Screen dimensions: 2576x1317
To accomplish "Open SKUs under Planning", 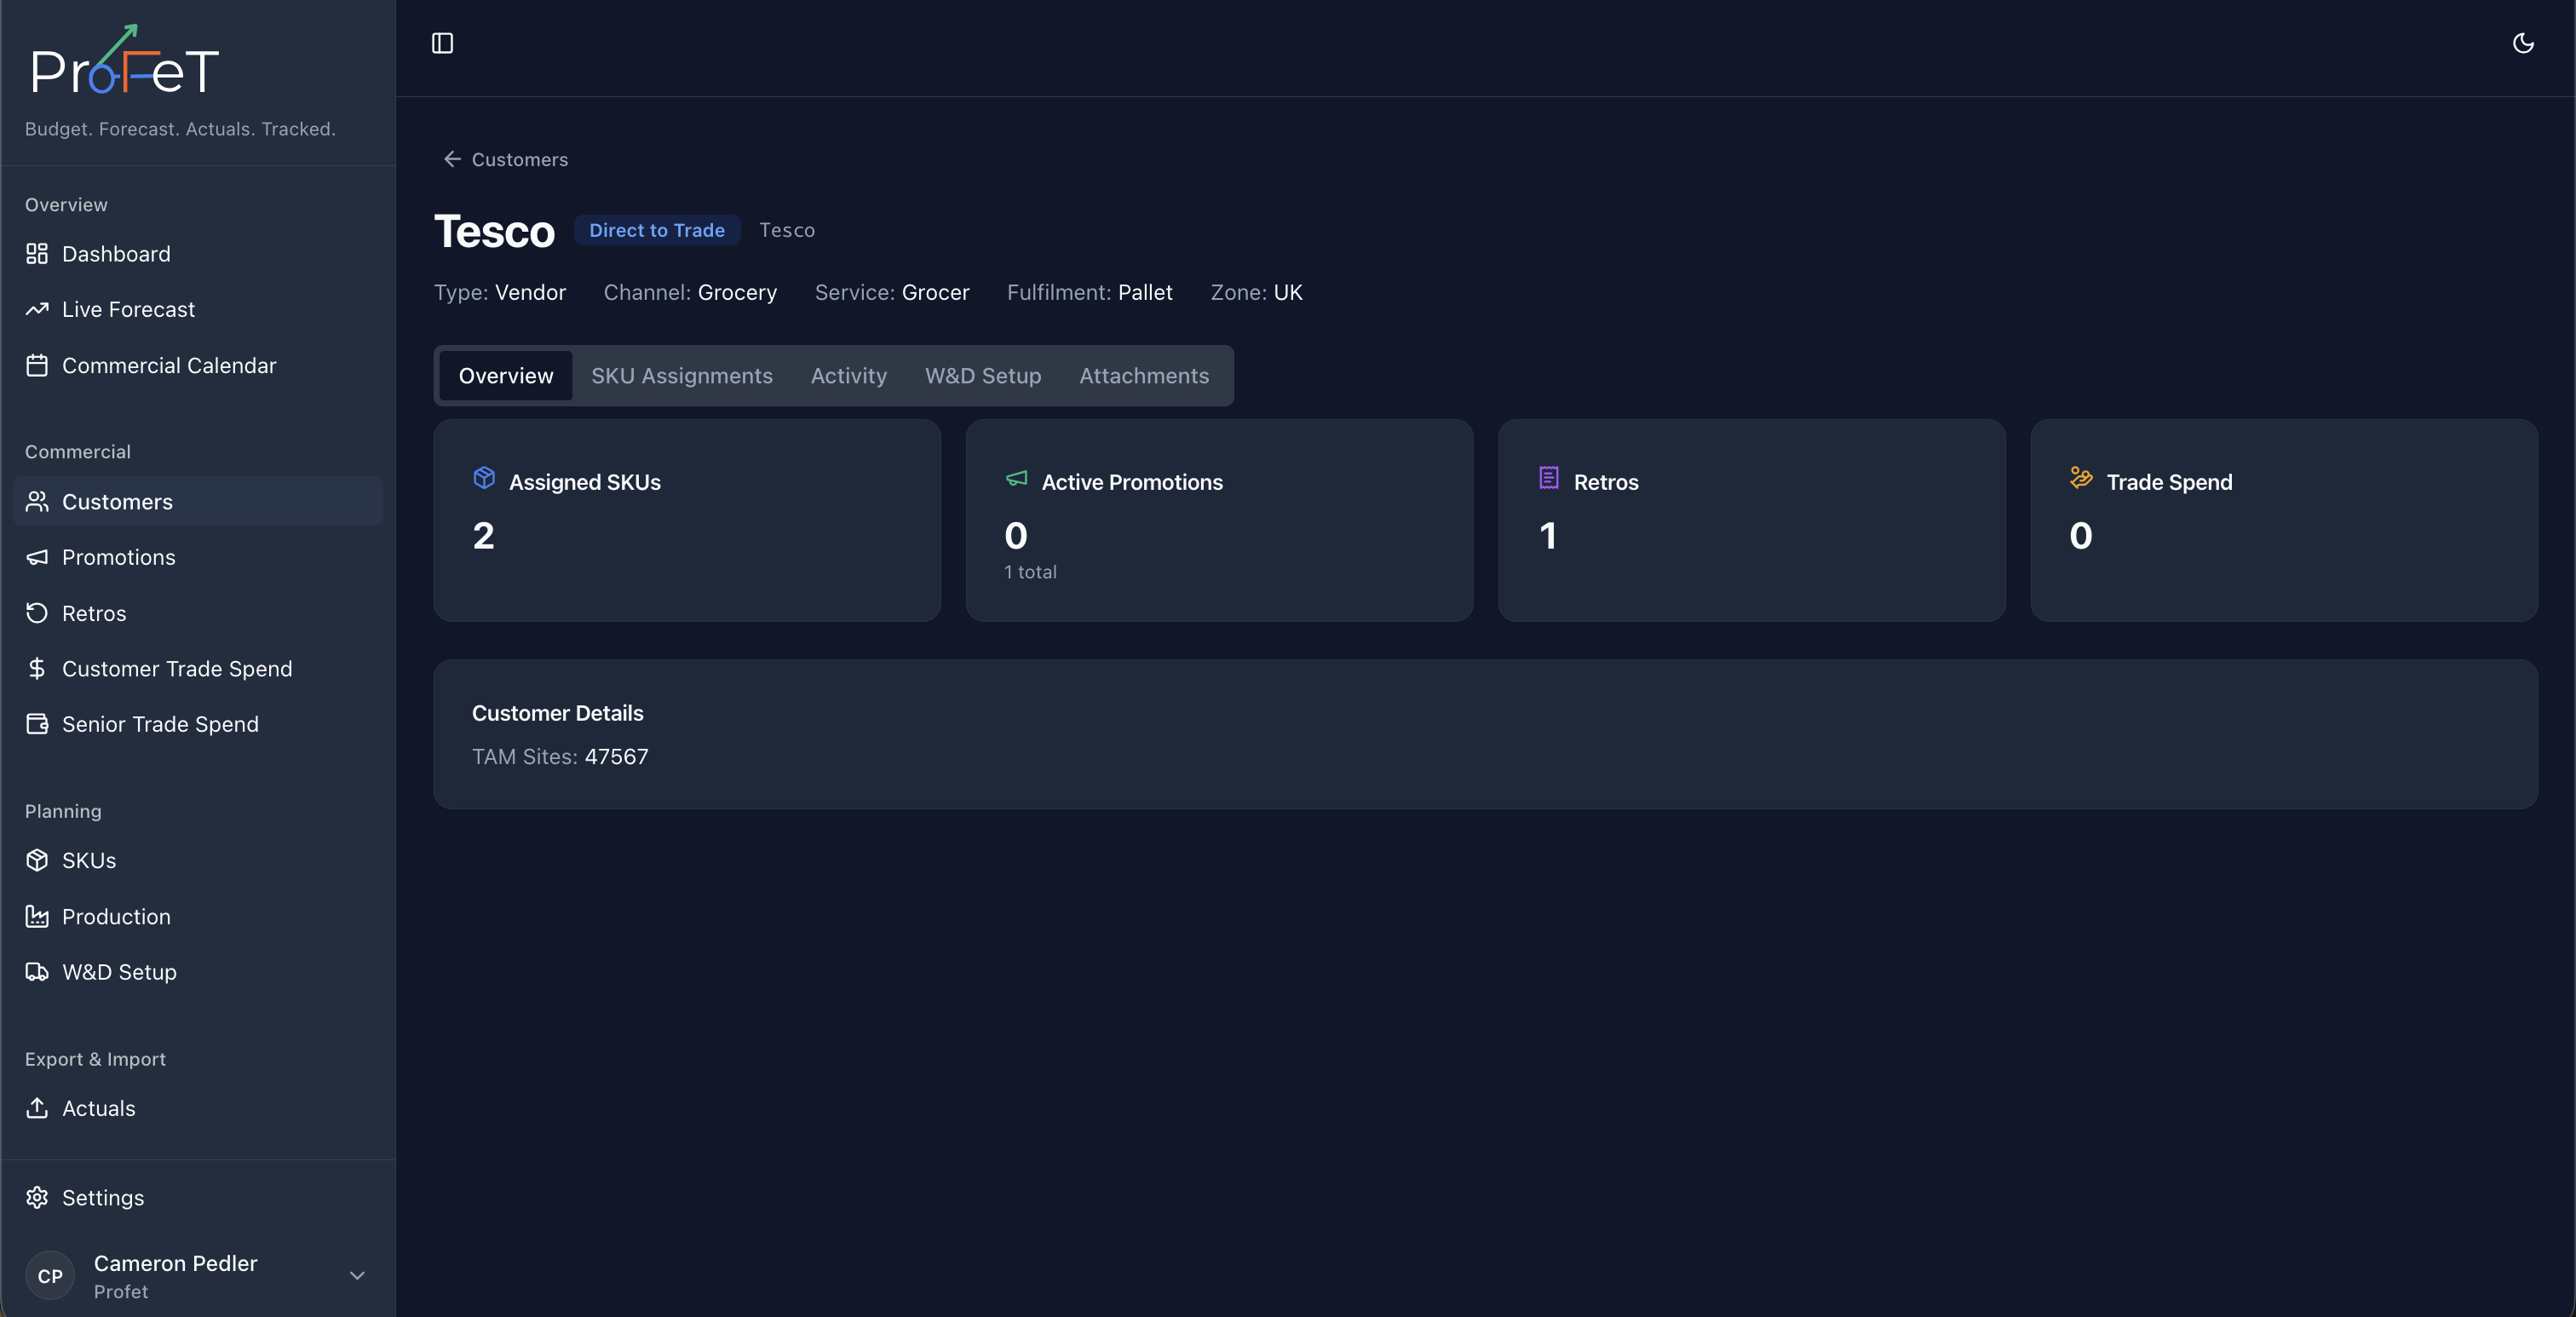I will tap(198, 860).
